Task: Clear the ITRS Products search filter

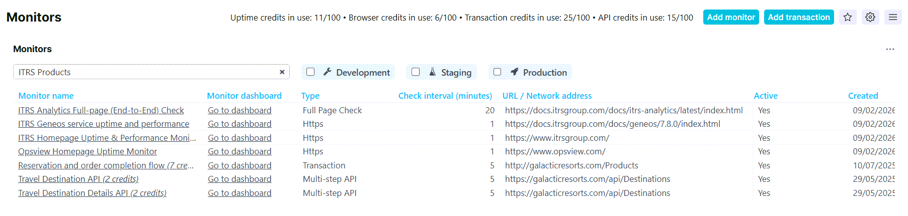Action: [x=282, y=72]
